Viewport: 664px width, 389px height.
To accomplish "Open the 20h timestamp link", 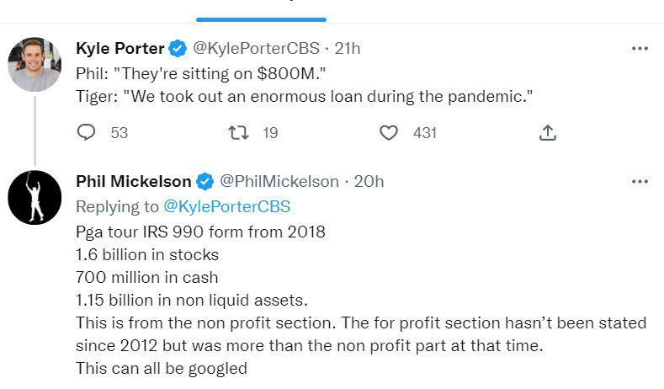I will pos(369,182).
